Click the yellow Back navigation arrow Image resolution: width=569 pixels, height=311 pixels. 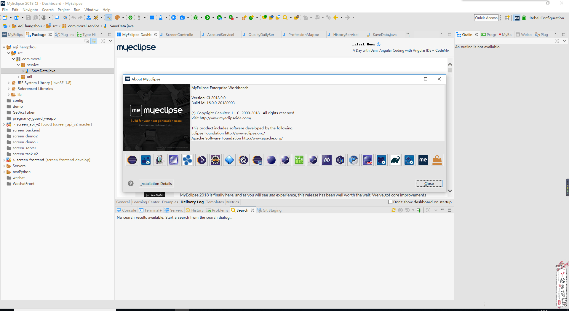point(336,18)
